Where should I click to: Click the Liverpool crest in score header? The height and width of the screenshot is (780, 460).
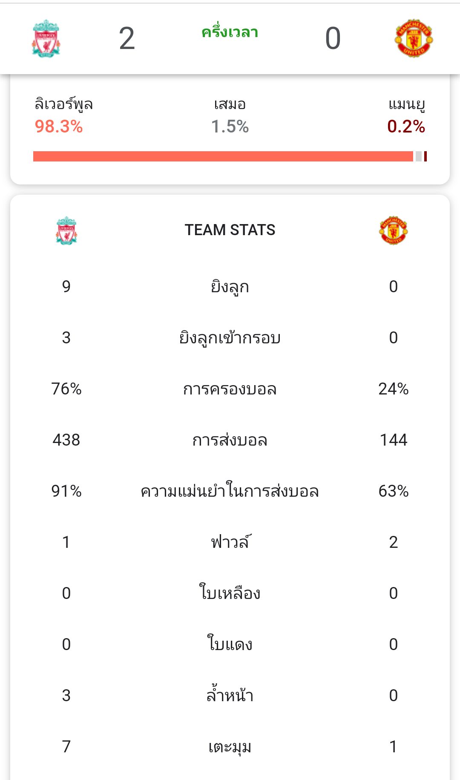click(x=46, y=38)
